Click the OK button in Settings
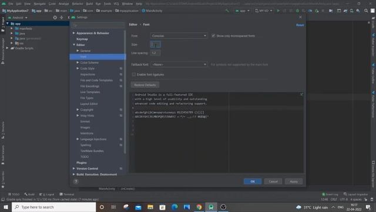 [253, 181]
